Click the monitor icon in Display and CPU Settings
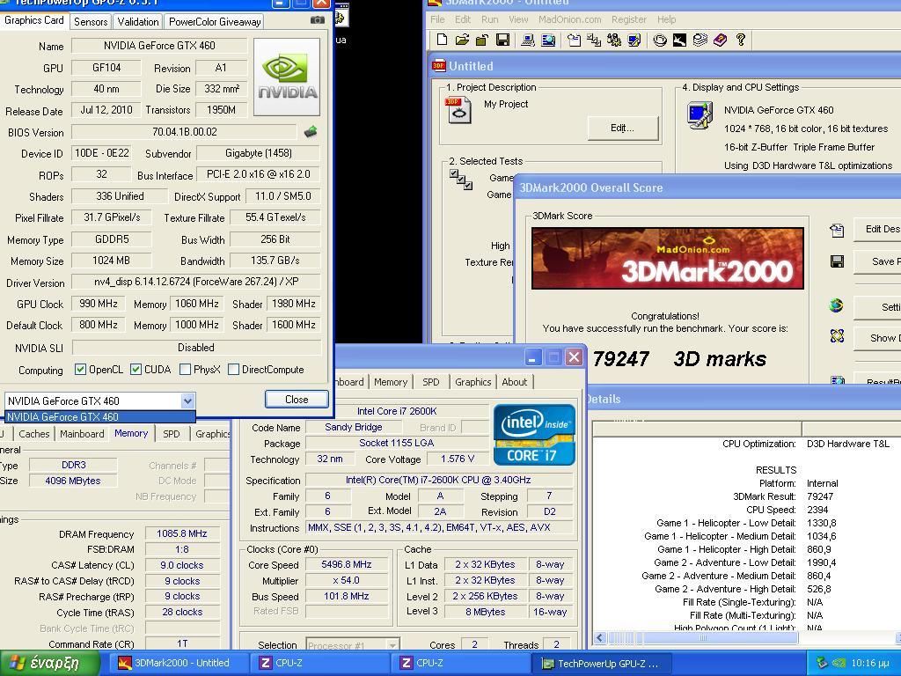901x676 pixels. [x=700, y=115]
